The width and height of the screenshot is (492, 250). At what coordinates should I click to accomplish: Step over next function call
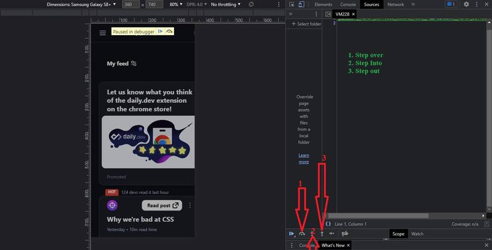(x=302, y=234)
